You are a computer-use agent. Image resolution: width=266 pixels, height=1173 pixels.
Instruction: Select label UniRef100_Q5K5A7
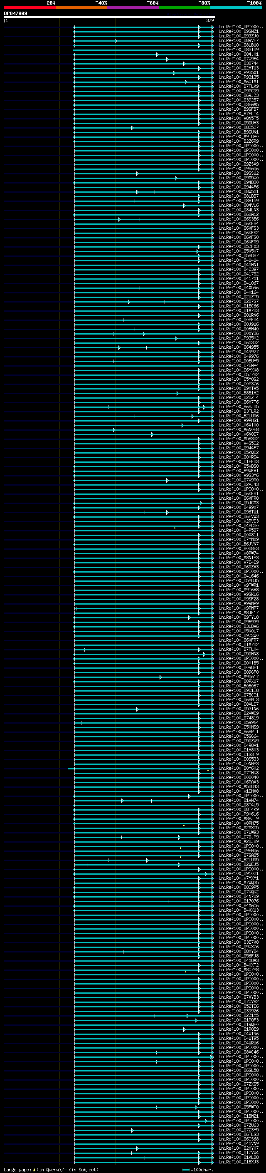click(x=239, y=251)
